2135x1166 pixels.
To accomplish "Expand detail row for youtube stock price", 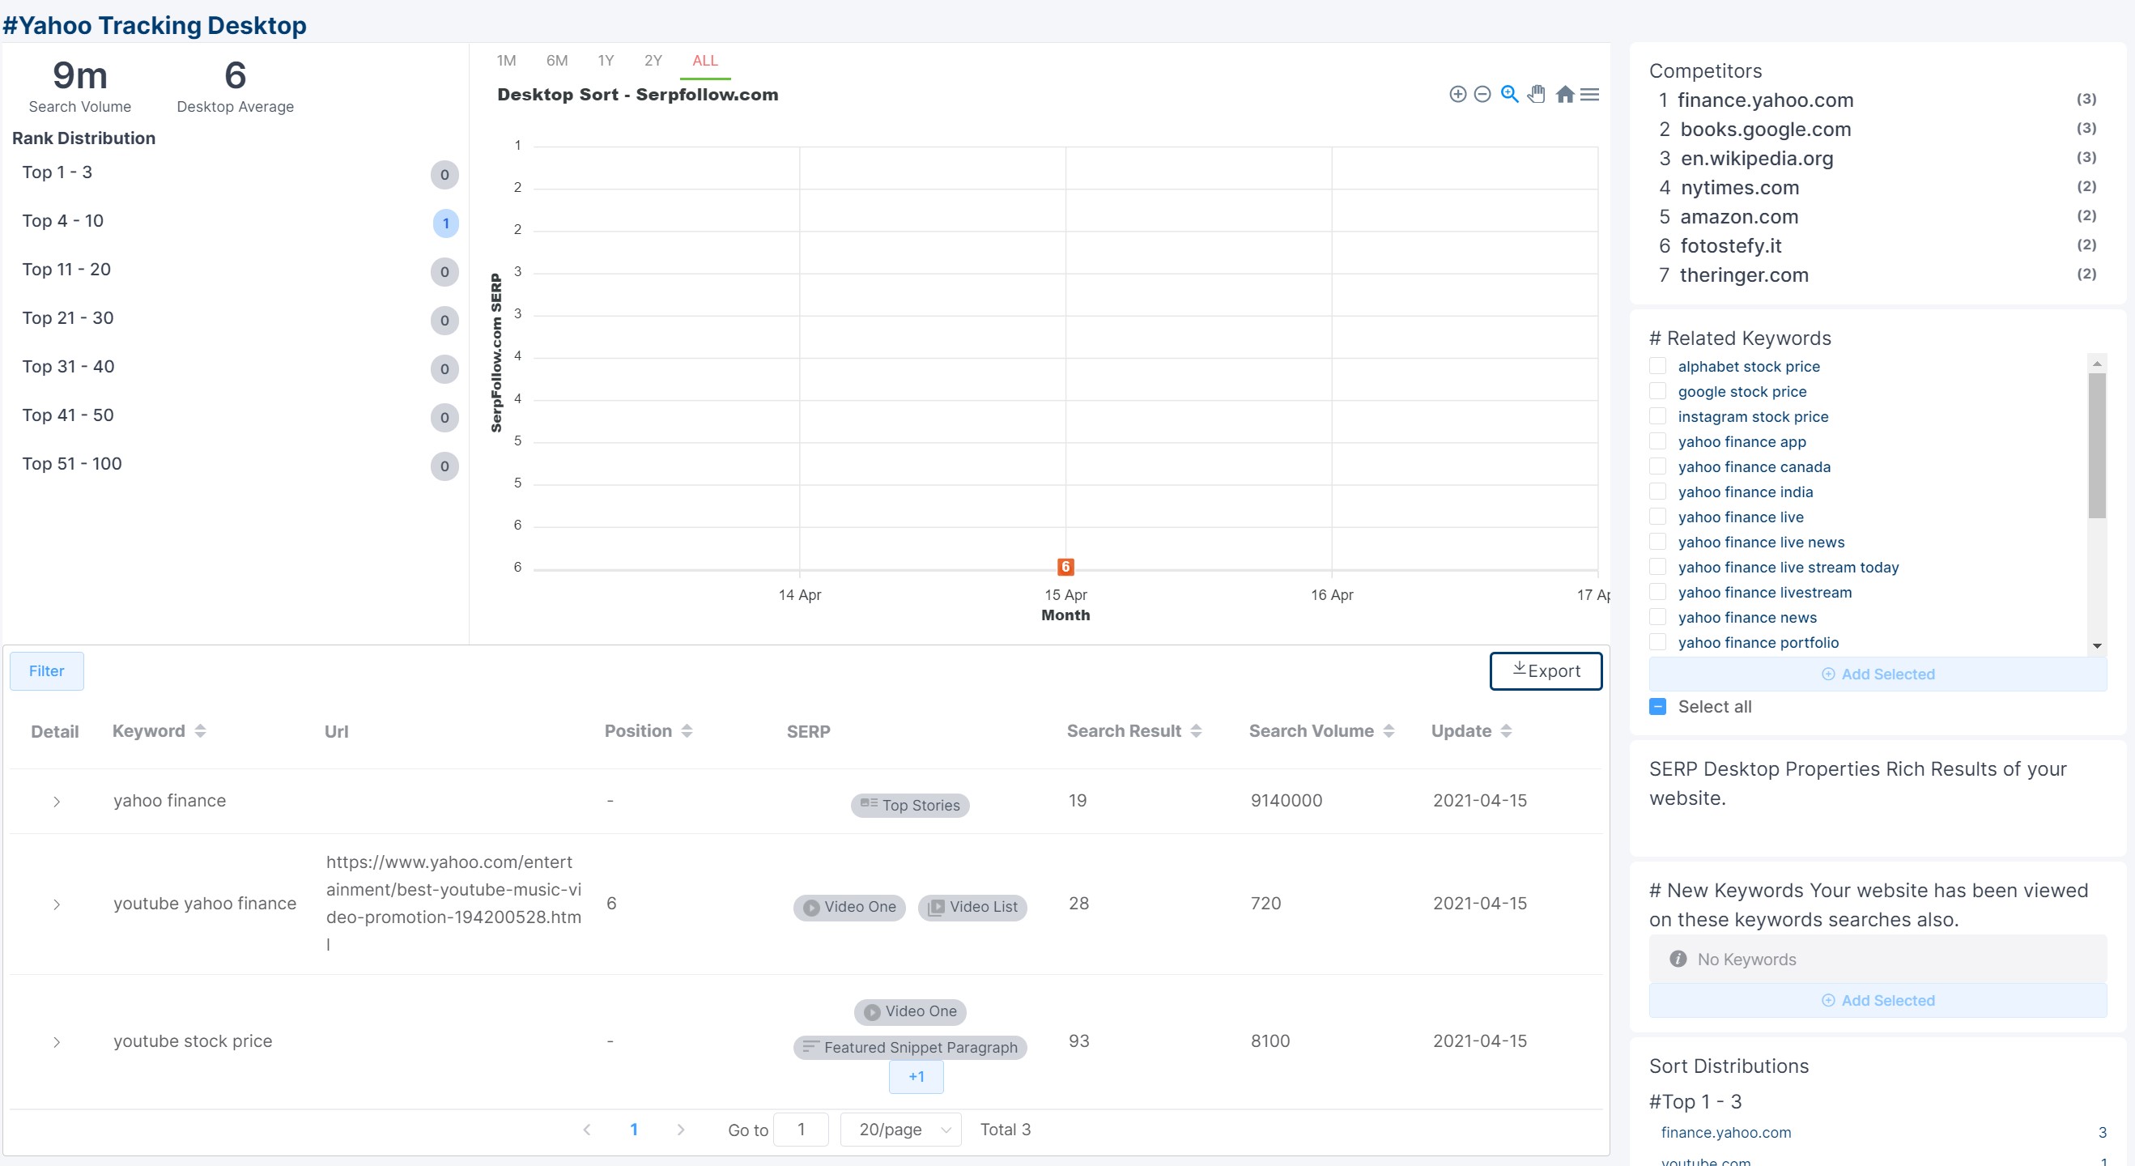I will 57,1041.
